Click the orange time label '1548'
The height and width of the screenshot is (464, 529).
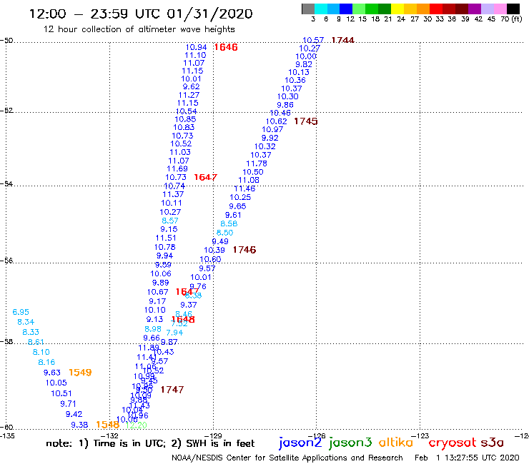(x=108, y=425)
